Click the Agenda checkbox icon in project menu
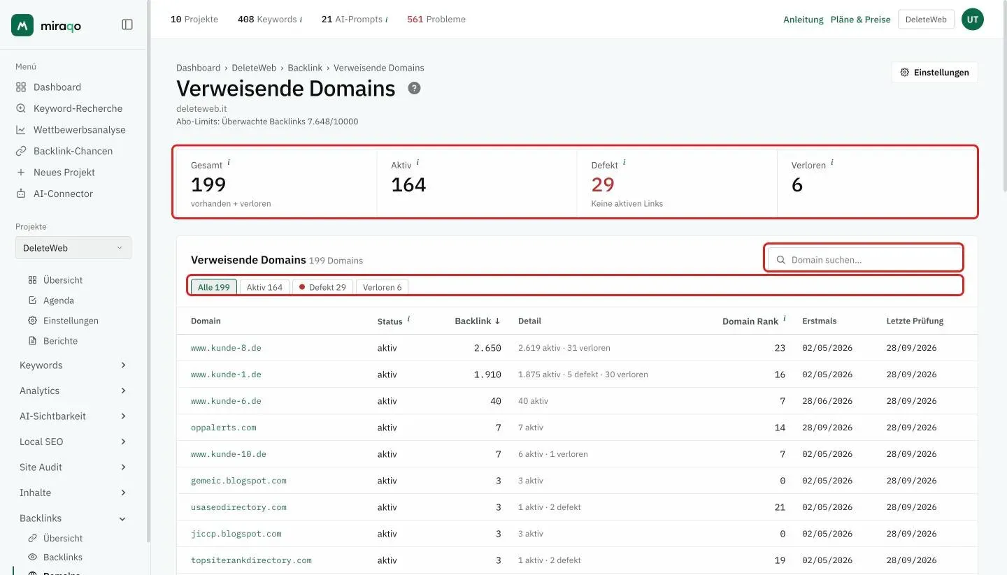Image resolution: width=1007 pixels, height=575 pixels. point(32,300)
